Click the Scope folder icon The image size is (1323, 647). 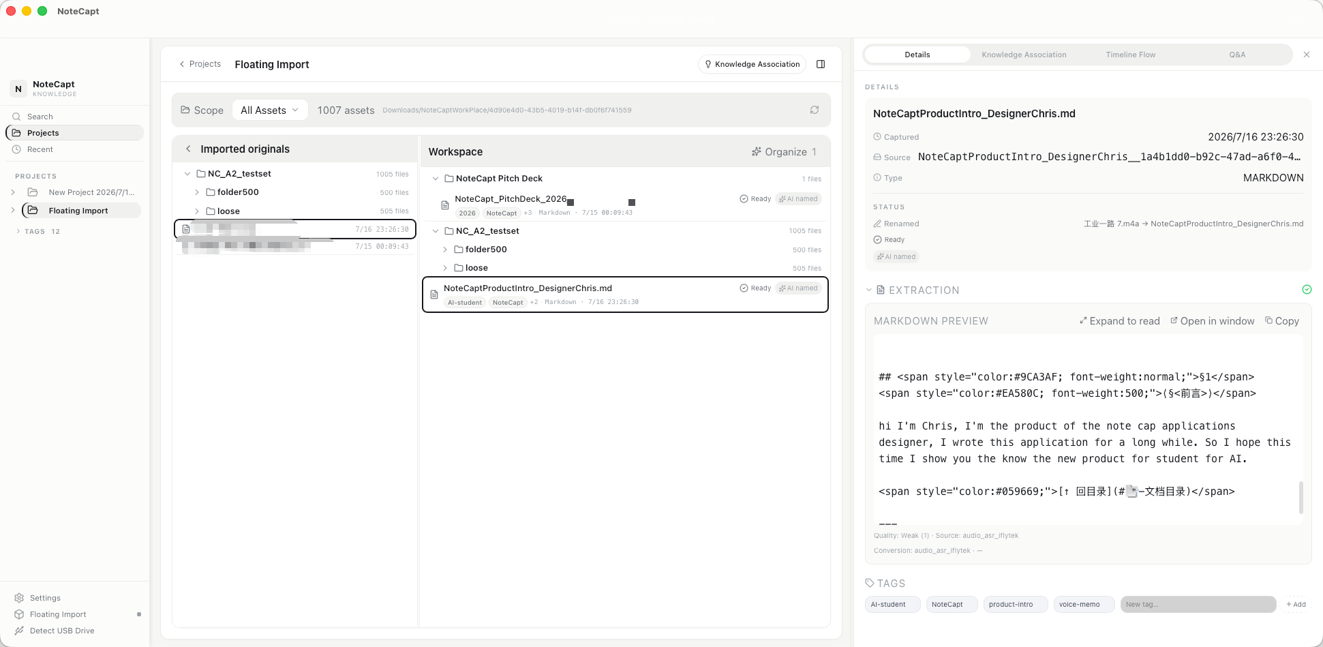point(185,110)
